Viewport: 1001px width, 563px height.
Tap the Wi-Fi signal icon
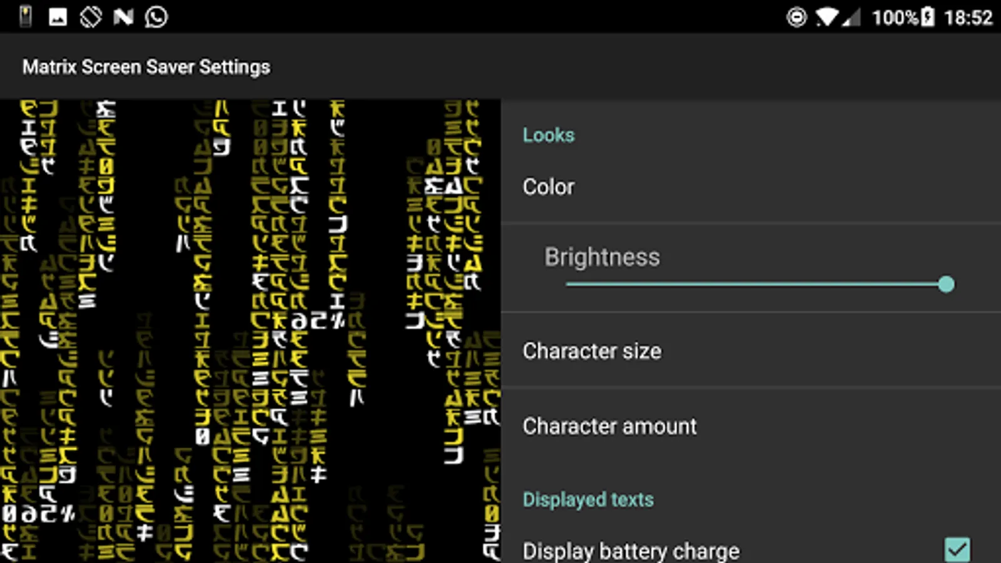(826, 17)
